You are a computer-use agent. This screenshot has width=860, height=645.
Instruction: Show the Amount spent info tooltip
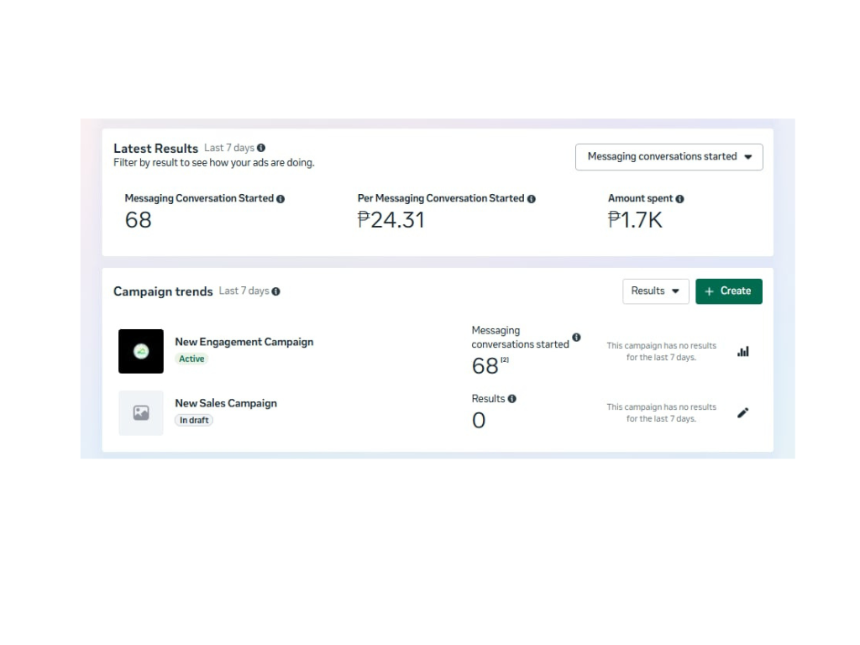(x=679, y=199)
